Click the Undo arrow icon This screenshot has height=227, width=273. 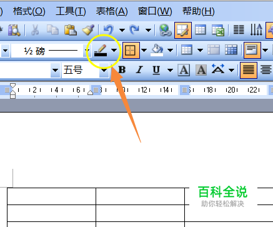[x=109, y=30]
